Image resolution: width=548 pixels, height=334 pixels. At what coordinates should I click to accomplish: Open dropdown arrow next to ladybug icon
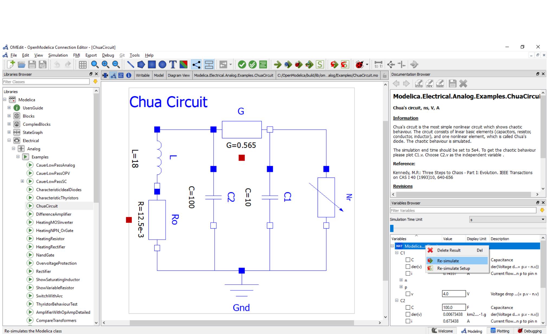(x=367, y=65)
